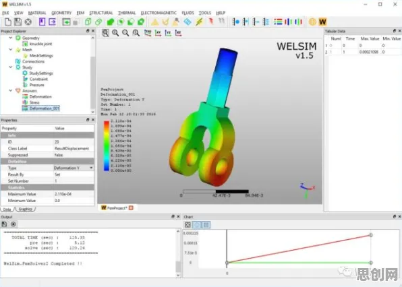Click the Set Number value field
Image resolution: width=402 pixels, height=287 pixels.
tap(74, 181)
